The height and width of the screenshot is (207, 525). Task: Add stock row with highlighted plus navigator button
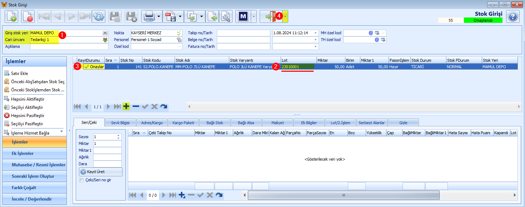pos(126,106)
